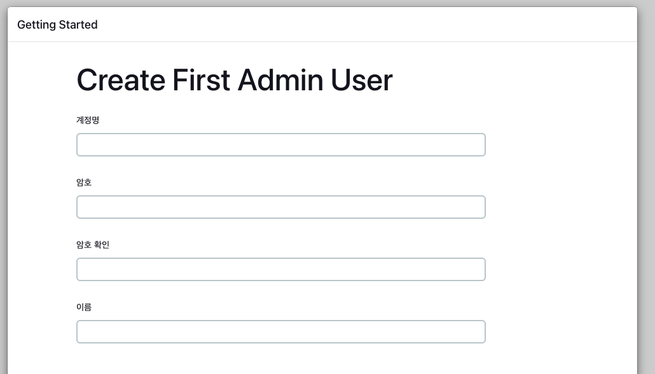This screenshot has width=655, height=374.
Task: Click the 계정명 field label
Action: coord(88,120)
